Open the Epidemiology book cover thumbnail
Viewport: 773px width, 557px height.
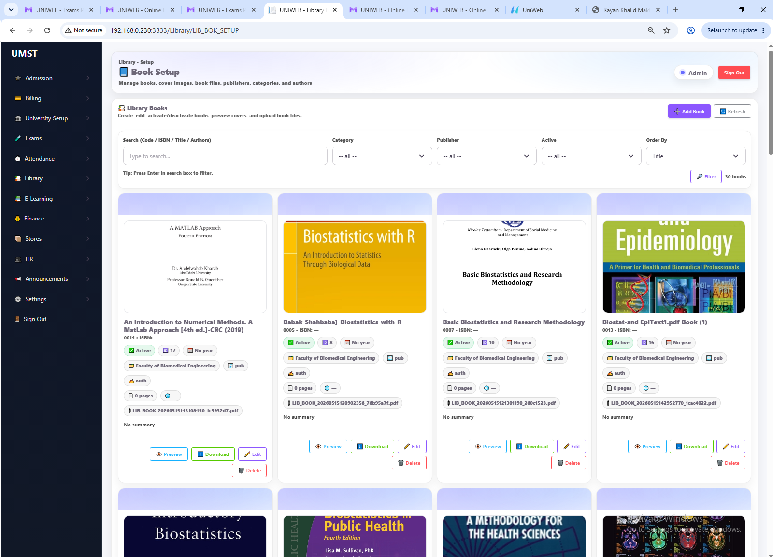point(674,267)
